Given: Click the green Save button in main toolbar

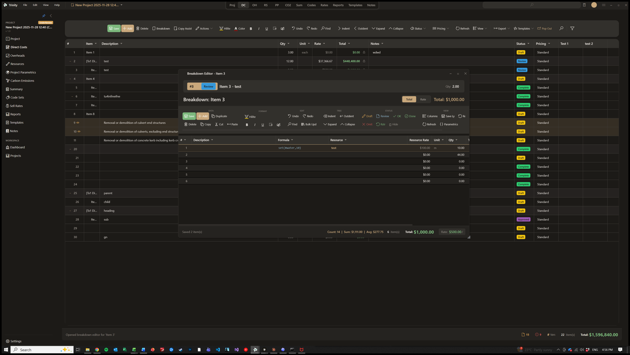Looking at the screenshot, I should coord(114,28).
